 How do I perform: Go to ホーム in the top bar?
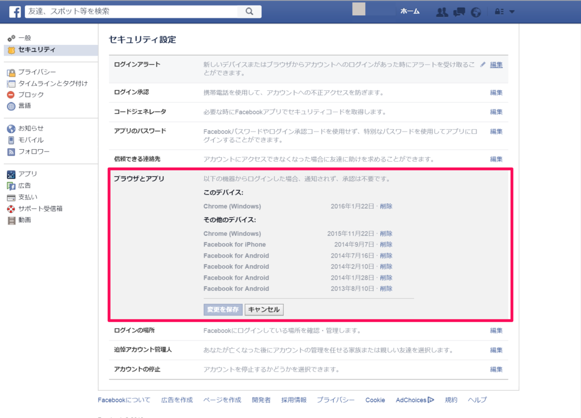[410, 11]
